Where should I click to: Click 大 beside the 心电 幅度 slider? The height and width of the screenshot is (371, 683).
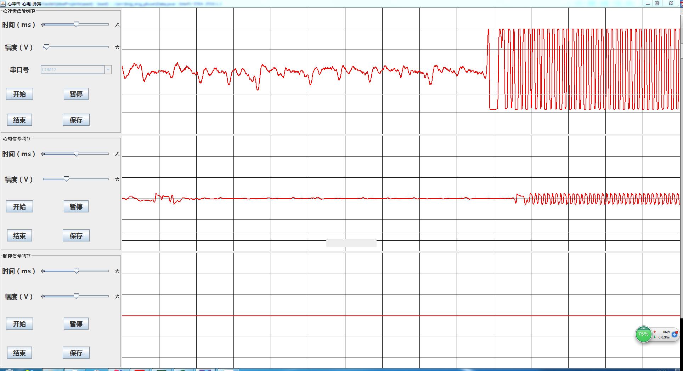[x=117, y=179]
